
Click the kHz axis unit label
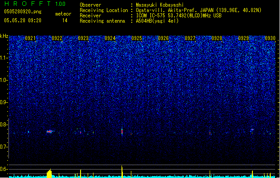[4, 36]
